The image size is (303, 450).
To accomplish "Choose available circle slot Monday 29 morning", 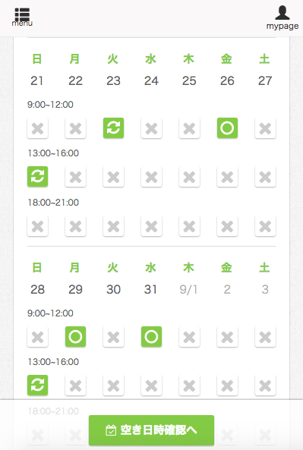I will tap(75, 337).
